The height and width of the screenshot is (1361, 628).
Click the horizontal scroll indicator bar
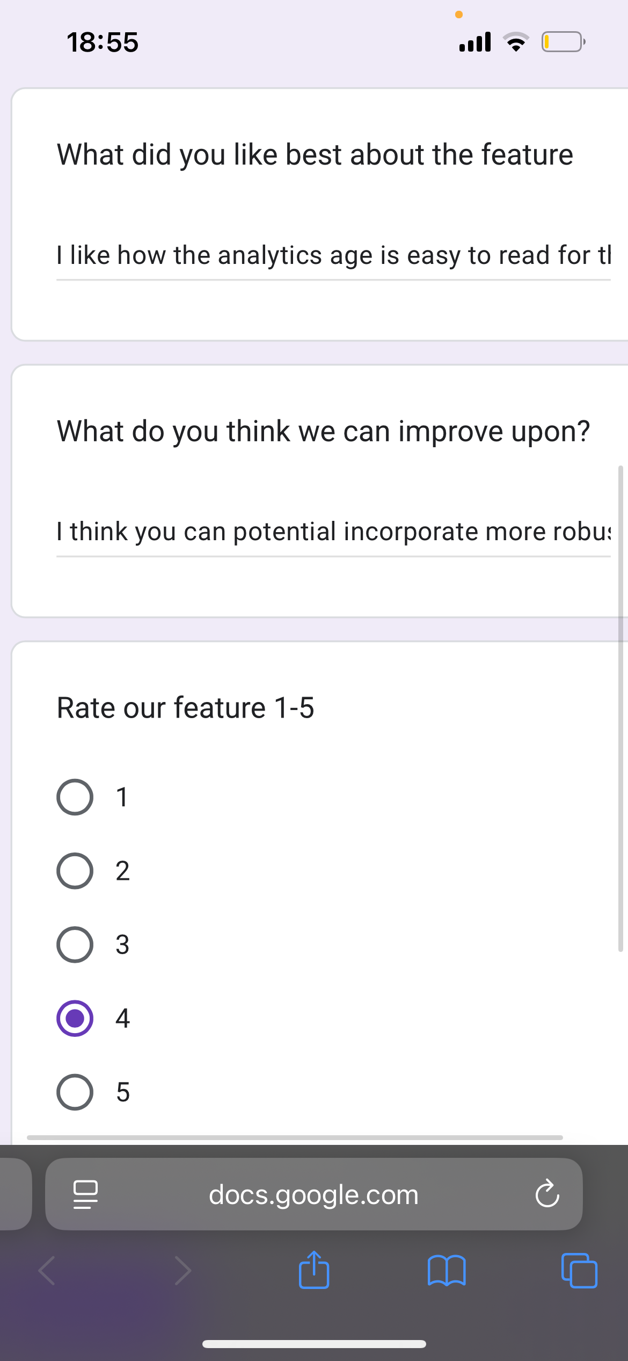[x=295, y=1137]
